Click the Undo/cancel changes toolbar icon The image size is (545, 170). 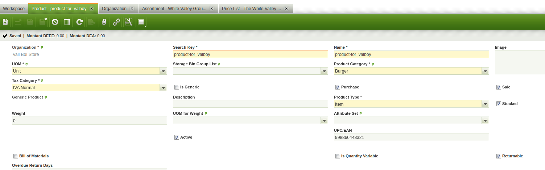55,22
